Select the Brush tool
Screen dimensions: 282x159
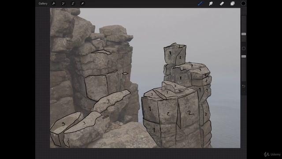click(200, 4)
